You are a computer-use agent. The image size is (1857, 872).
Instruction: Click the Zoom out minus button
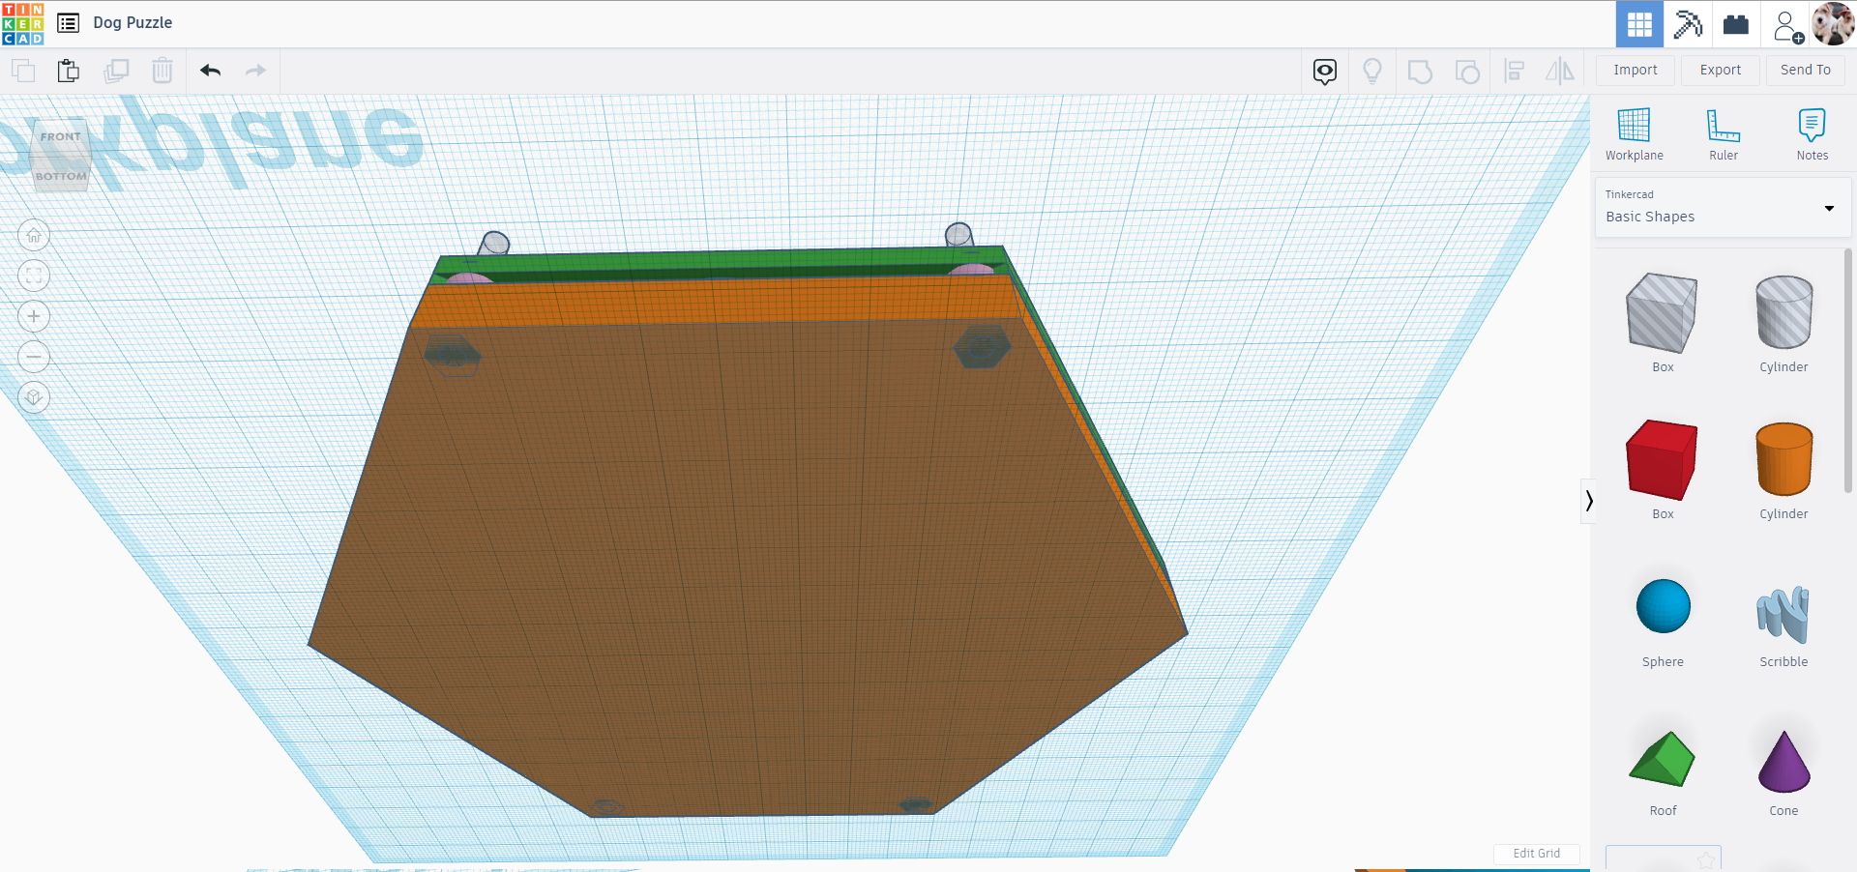click(x=34, y=357)
